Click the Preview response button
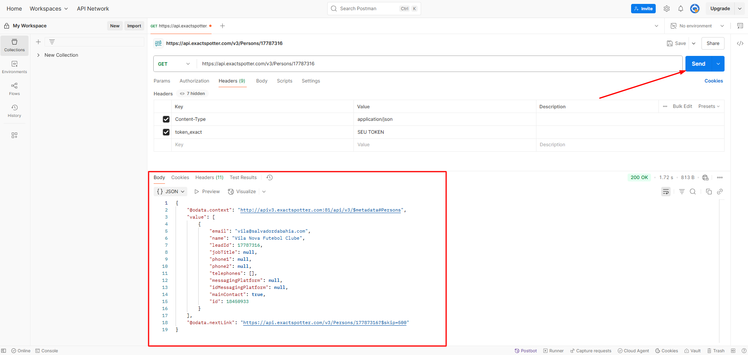The width and height of the screenshot is (748, 355). click(x=207, y=192)
